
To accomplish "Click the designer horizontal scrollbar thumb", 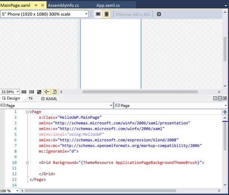I will point(140,92).
